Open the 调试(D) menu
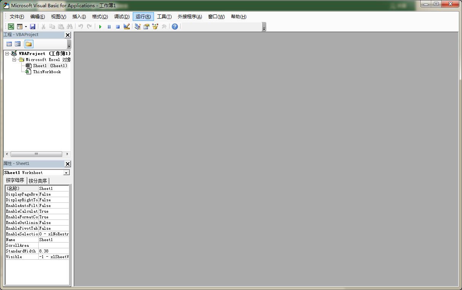The width and height of the screenshot is (462, 290). click(x=122, y=17)
